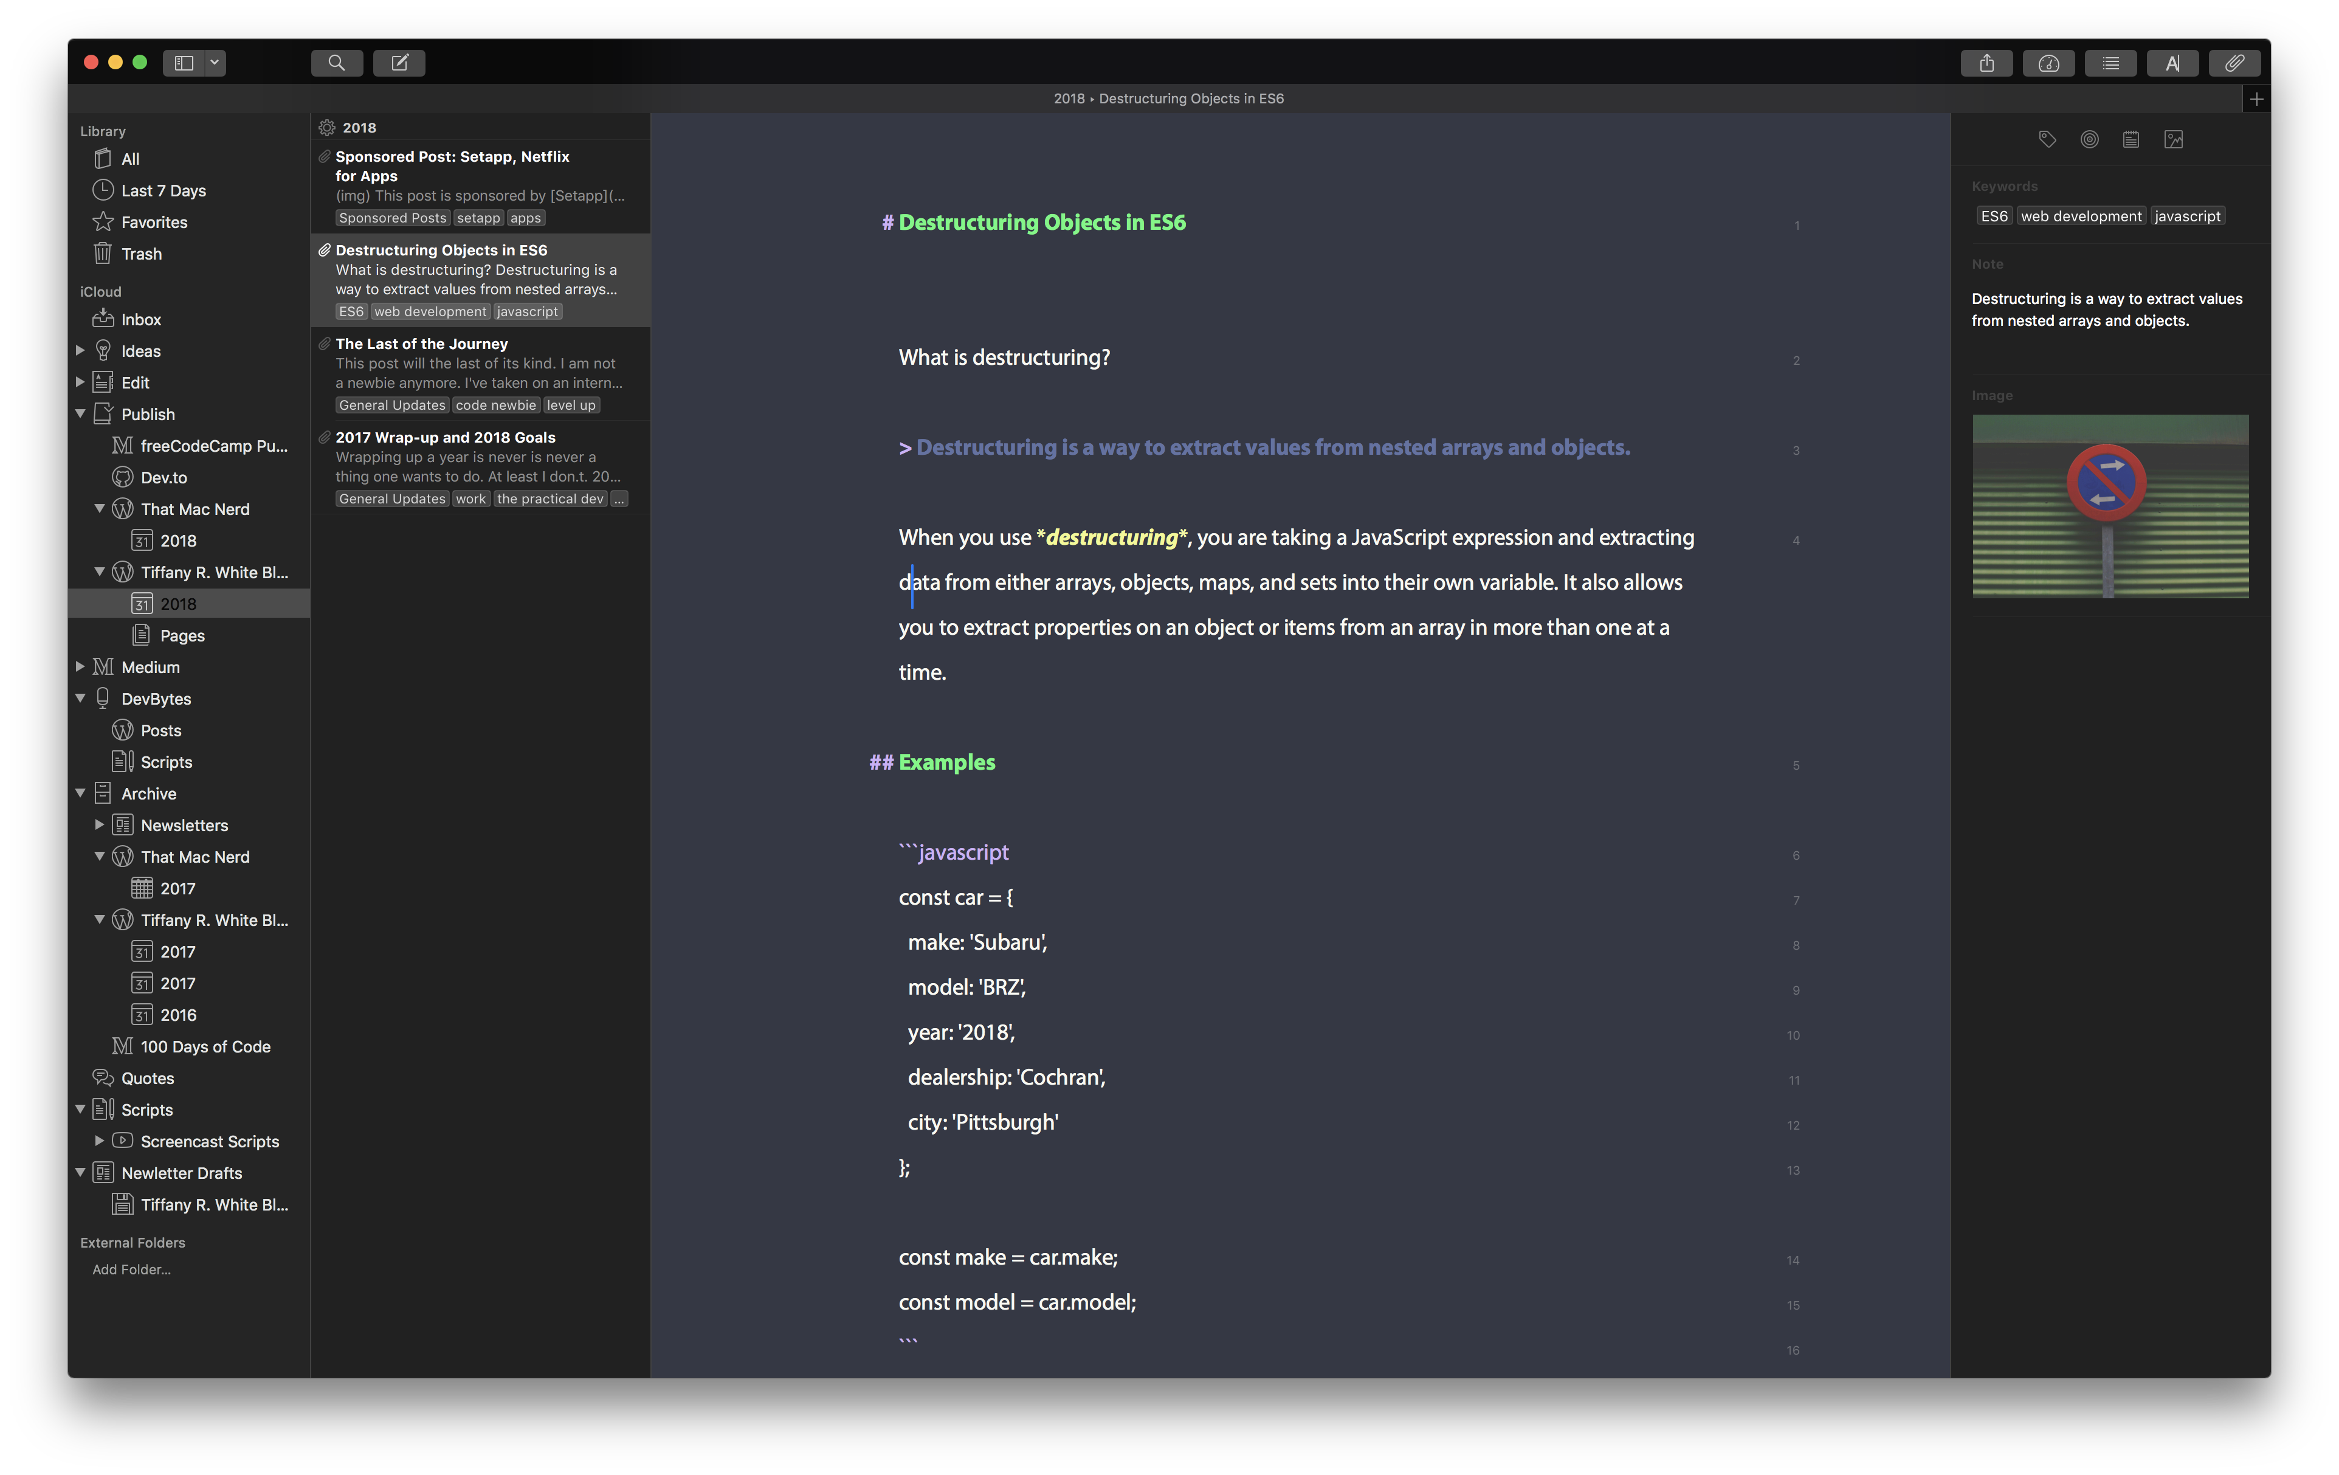Open the keywords tag icon in attachments
2339x1475 pixels.
tap(2048, 140)
